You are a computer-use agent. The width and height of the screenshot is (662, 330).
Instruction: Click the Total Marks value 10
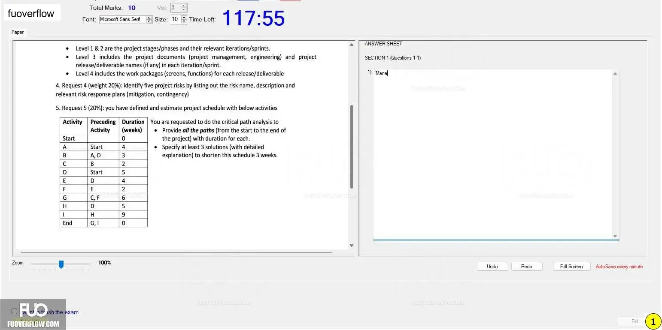pos(132,8)
